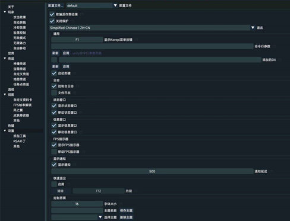This screenshot has height=221, width=290.
Task: Uncheck the 关闭保护 checkbox
Action: pos(52,21)
